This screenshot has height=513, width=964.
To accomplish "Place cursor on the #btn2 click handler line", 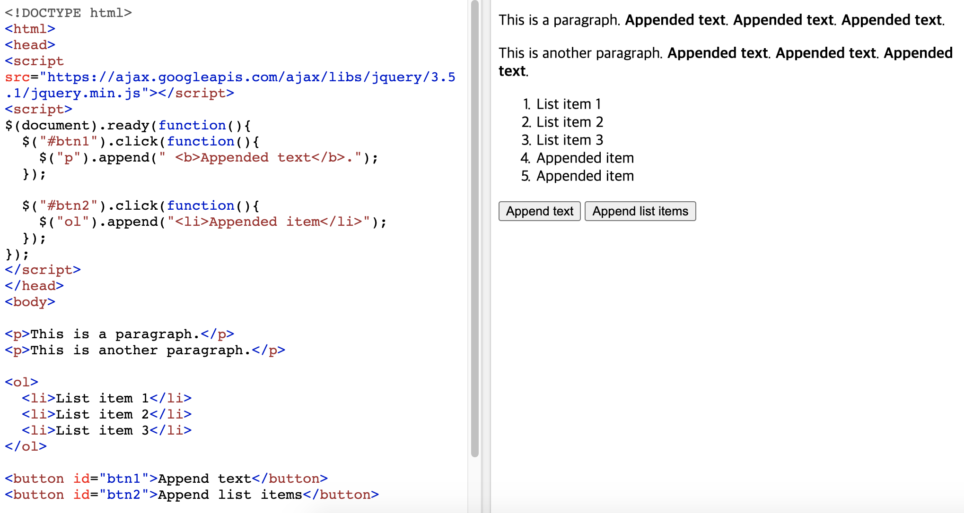I will click(140, 205).
